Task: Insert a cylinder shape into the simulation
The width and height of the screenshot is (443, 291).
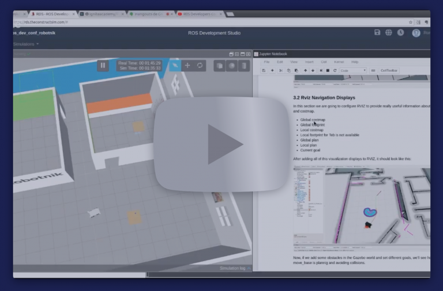Action: click(244, 66)
